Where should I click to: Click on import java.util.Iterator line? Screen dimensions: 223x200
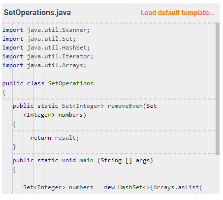[48, 56]
